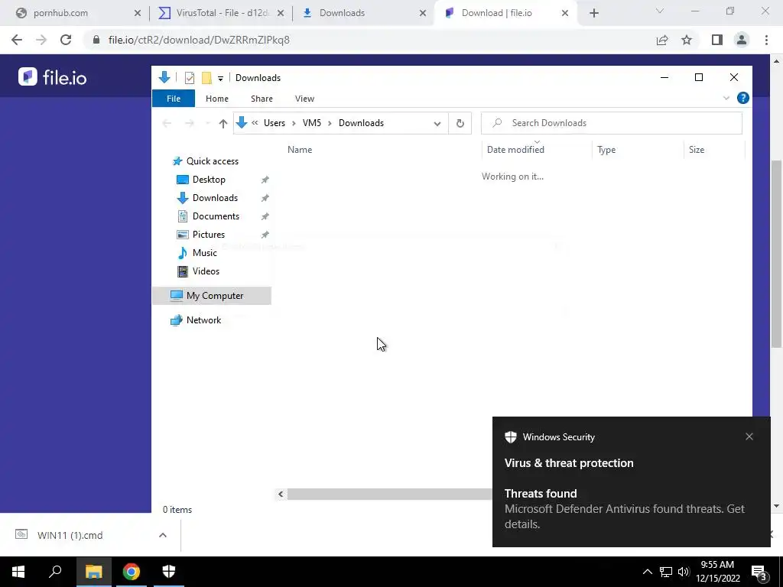The image size is (783, 587).
Task: Open Chrome profile avatar menu
Action: (x=742, y=40)
